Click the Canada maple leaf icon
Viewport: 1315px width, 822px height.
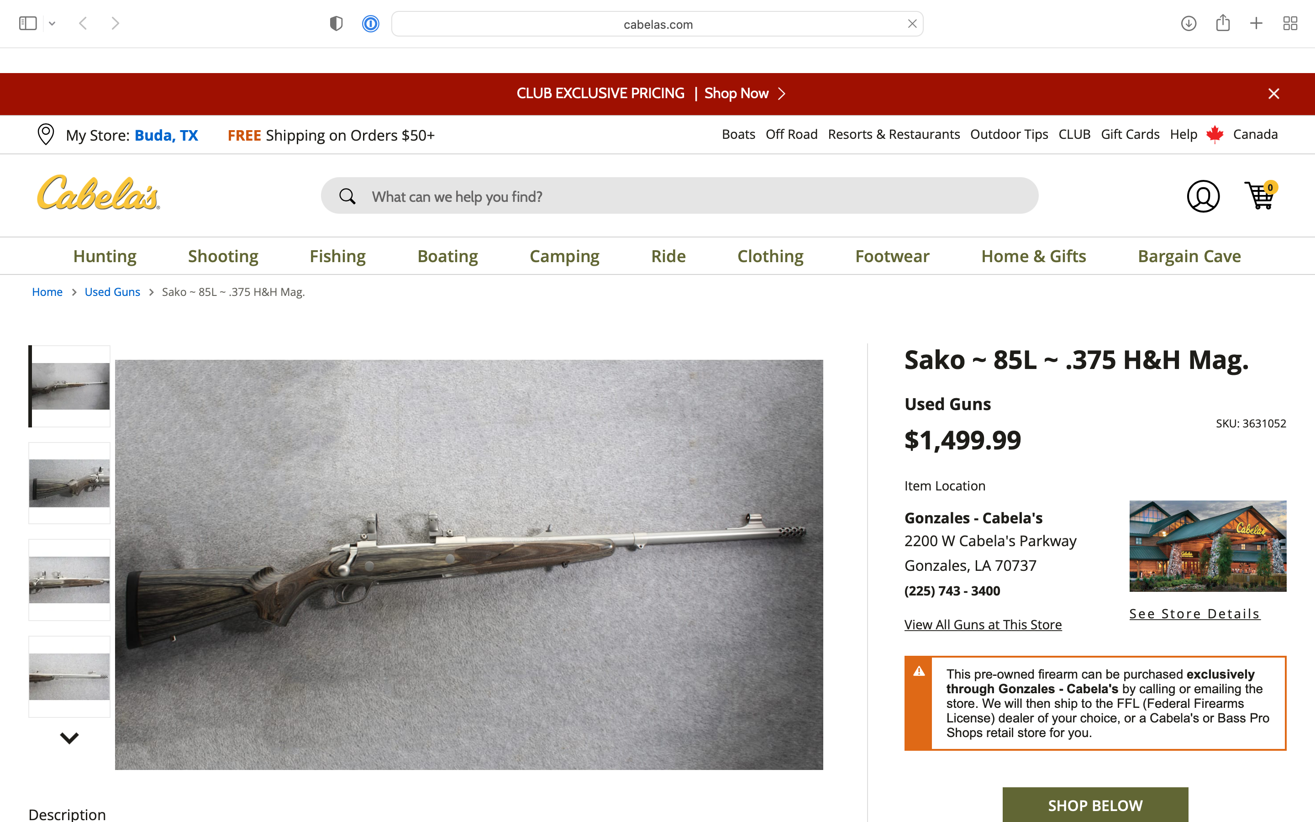point(1215,134)
